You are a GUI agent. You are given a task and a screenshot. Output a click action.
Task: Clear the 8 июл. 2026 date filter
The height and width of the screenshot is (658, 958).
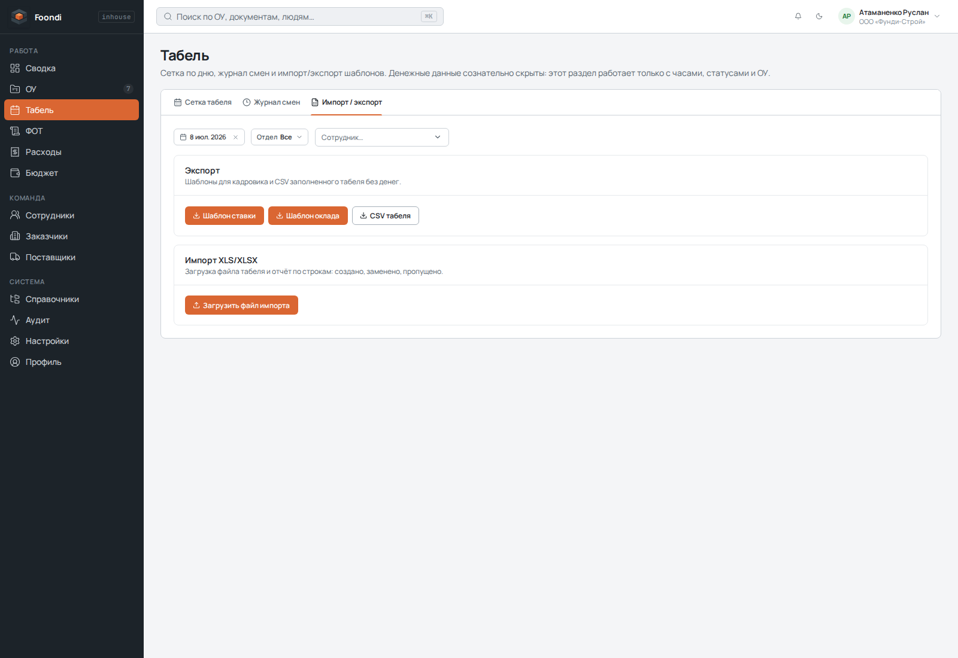tap(235, 138)
